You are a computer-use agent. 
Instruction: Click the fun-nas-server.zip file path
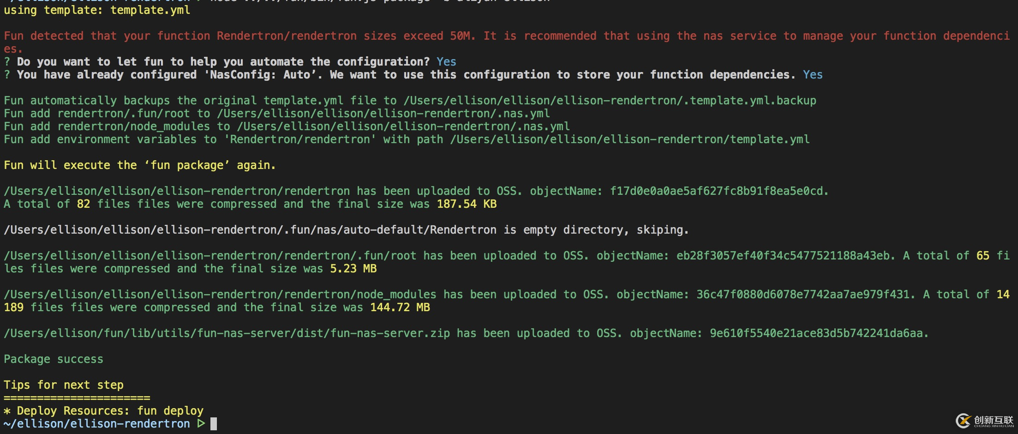click(227, 333)
